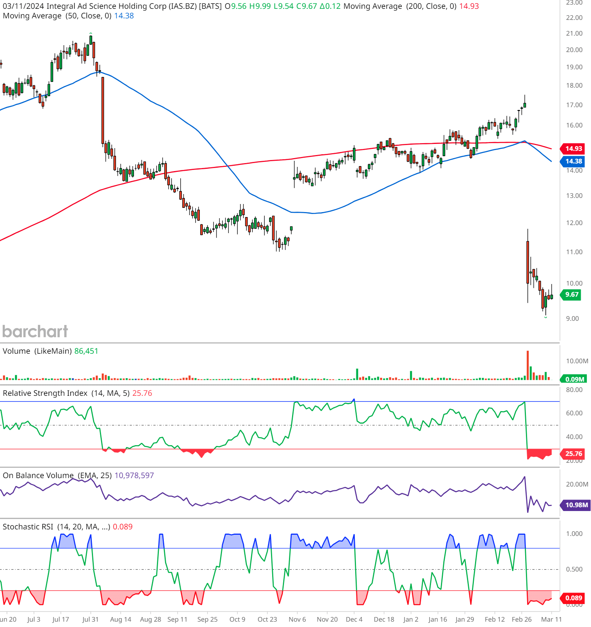Click the 40.00 RSI axis label
The height and width of the screenshot is (627, 591).
pyautogui.click(x=574, y=437)
